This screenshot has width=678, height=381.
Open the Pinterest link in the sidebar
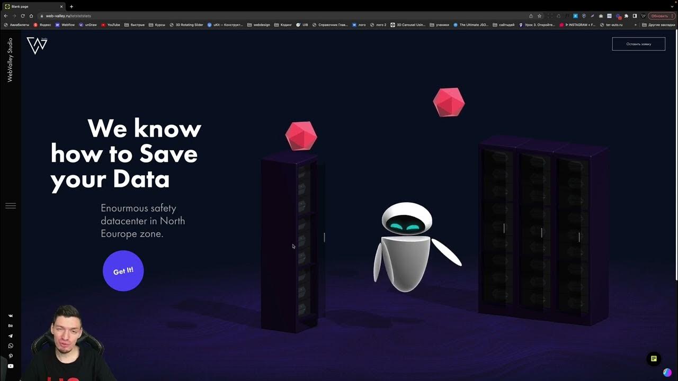(11, 356)
